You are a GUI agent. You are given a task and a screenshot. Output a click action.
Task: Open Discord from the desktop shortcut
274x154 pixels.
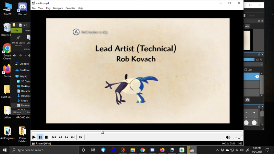23,9
